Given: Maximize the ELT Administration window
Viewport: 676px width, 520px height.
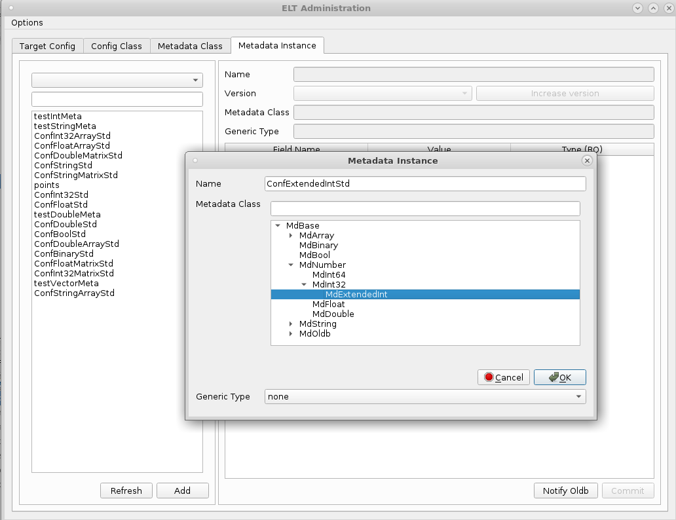Looking at the screenshot, I should click(x=653, y=9).
